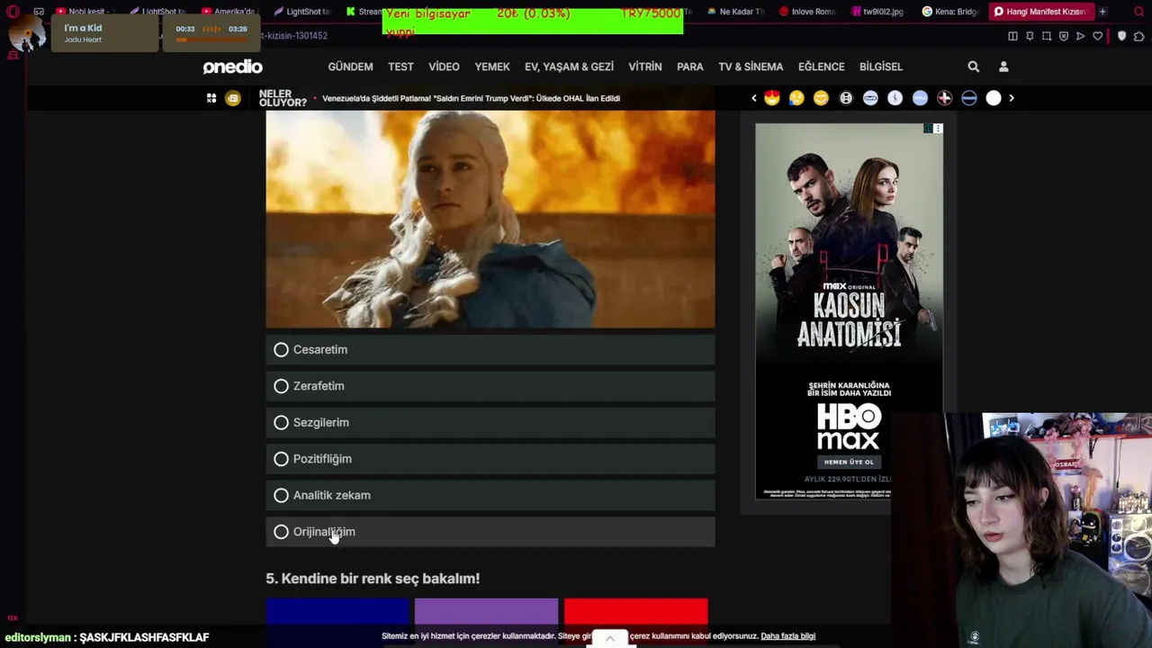Click the Daenerys question image
The width and height of the screenshot is (1152, 648).
[x=490, y=219]
